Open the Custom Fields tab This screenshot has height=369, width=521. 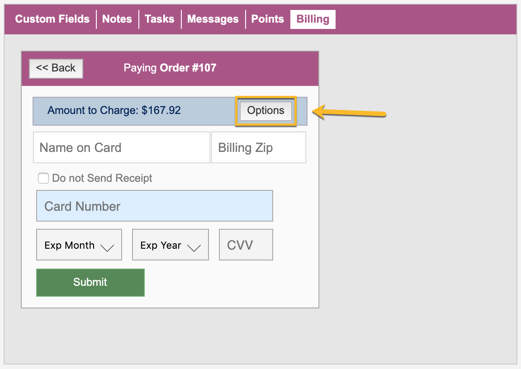(x=52, y=19)
